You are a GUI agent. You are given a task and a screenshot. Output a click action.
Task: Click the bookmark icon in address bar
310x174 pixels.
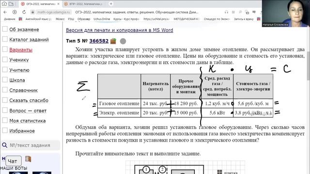(233, 12)
